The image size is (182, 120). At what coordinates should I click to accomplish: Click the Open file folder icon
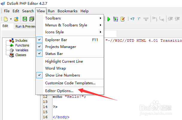click(16, 19)
